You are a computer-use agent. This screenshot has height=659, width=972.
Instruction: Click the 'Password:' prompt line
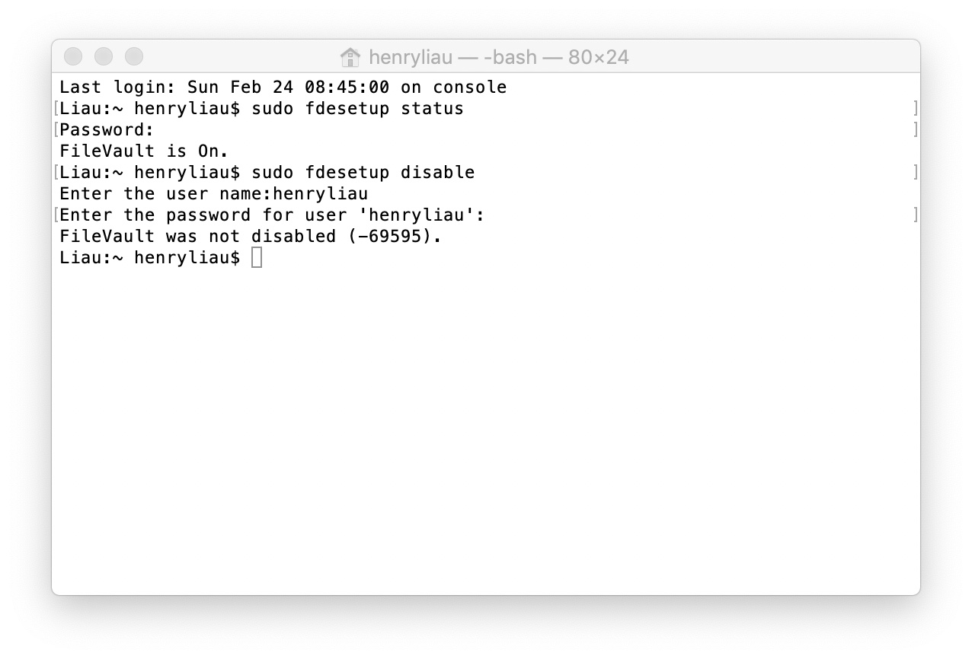[107, 130]
